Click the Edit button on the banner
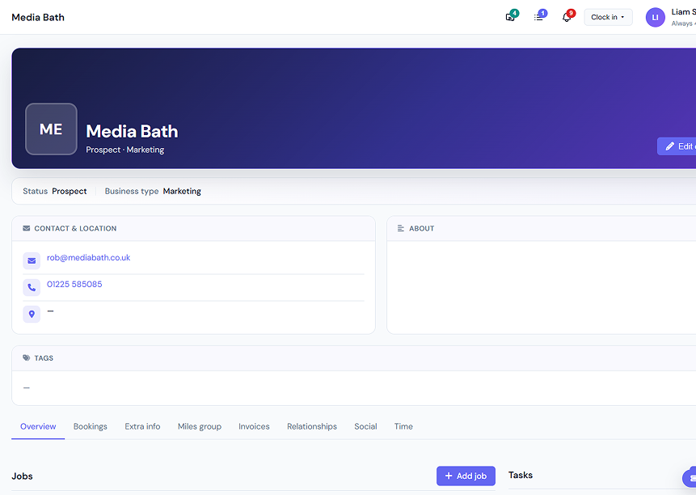Image resolution: width=696 pixels, height=495 pixels. [677, 146]
